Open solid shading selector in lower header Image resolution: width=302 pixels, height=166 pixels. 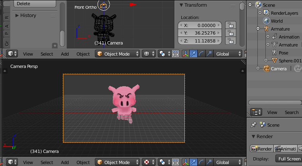[x=149, y=162]
